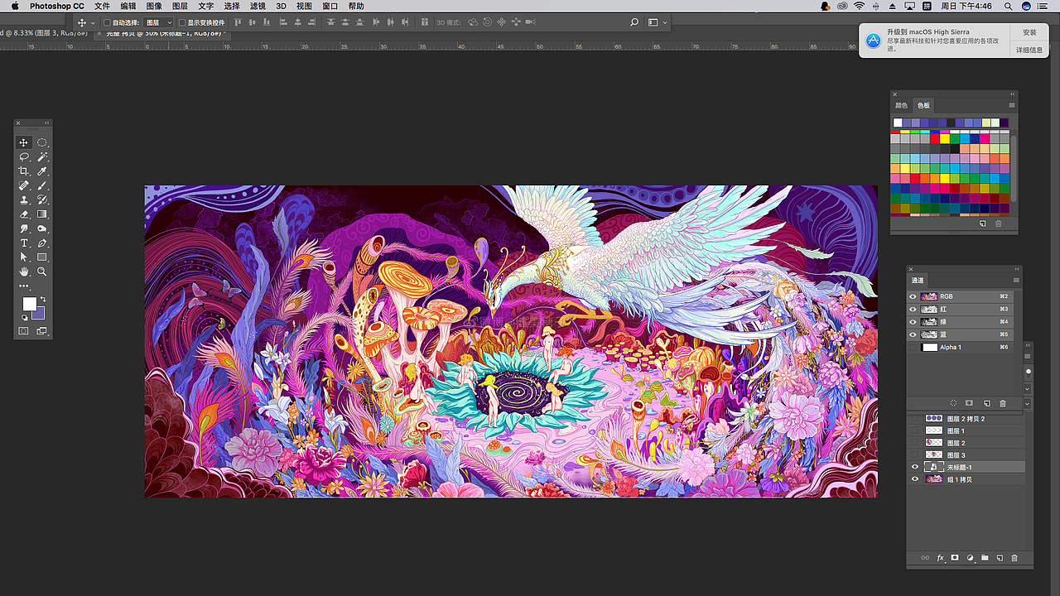Screen dimensions: 1060x596
Task: Select the Eraser tool
Action: pyautogui.click(x=24, y=214)
